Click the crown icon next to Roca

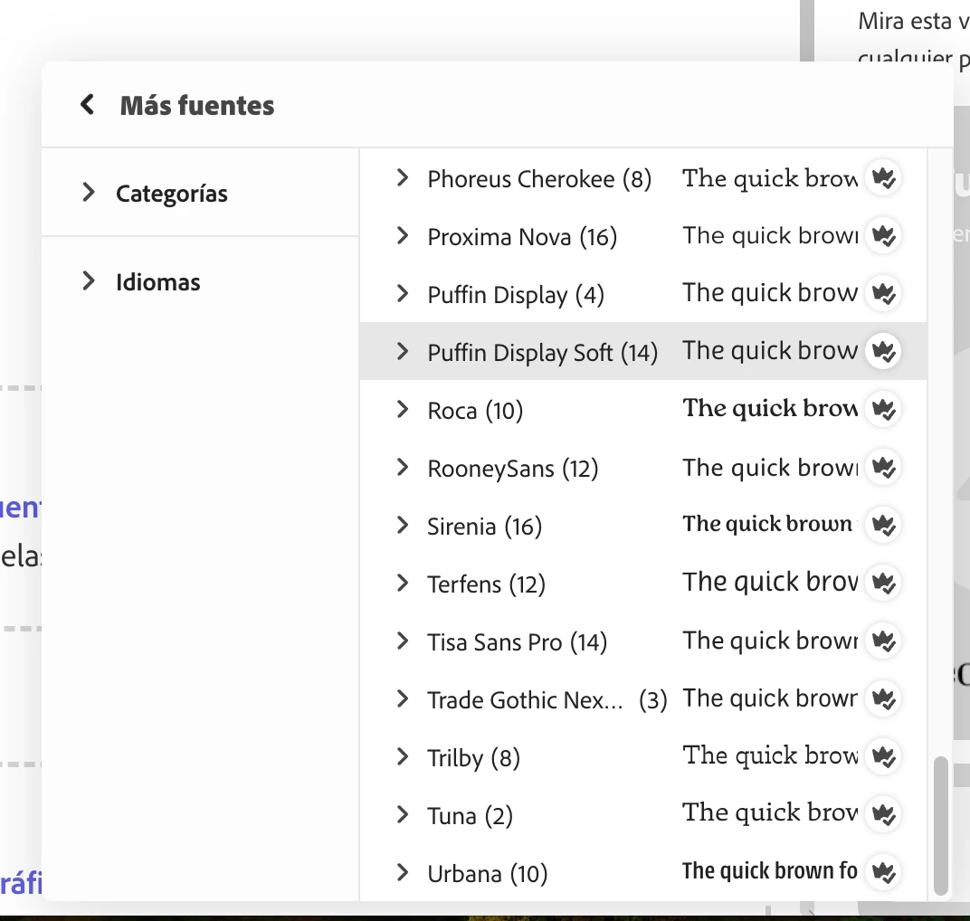coord(883,409)
